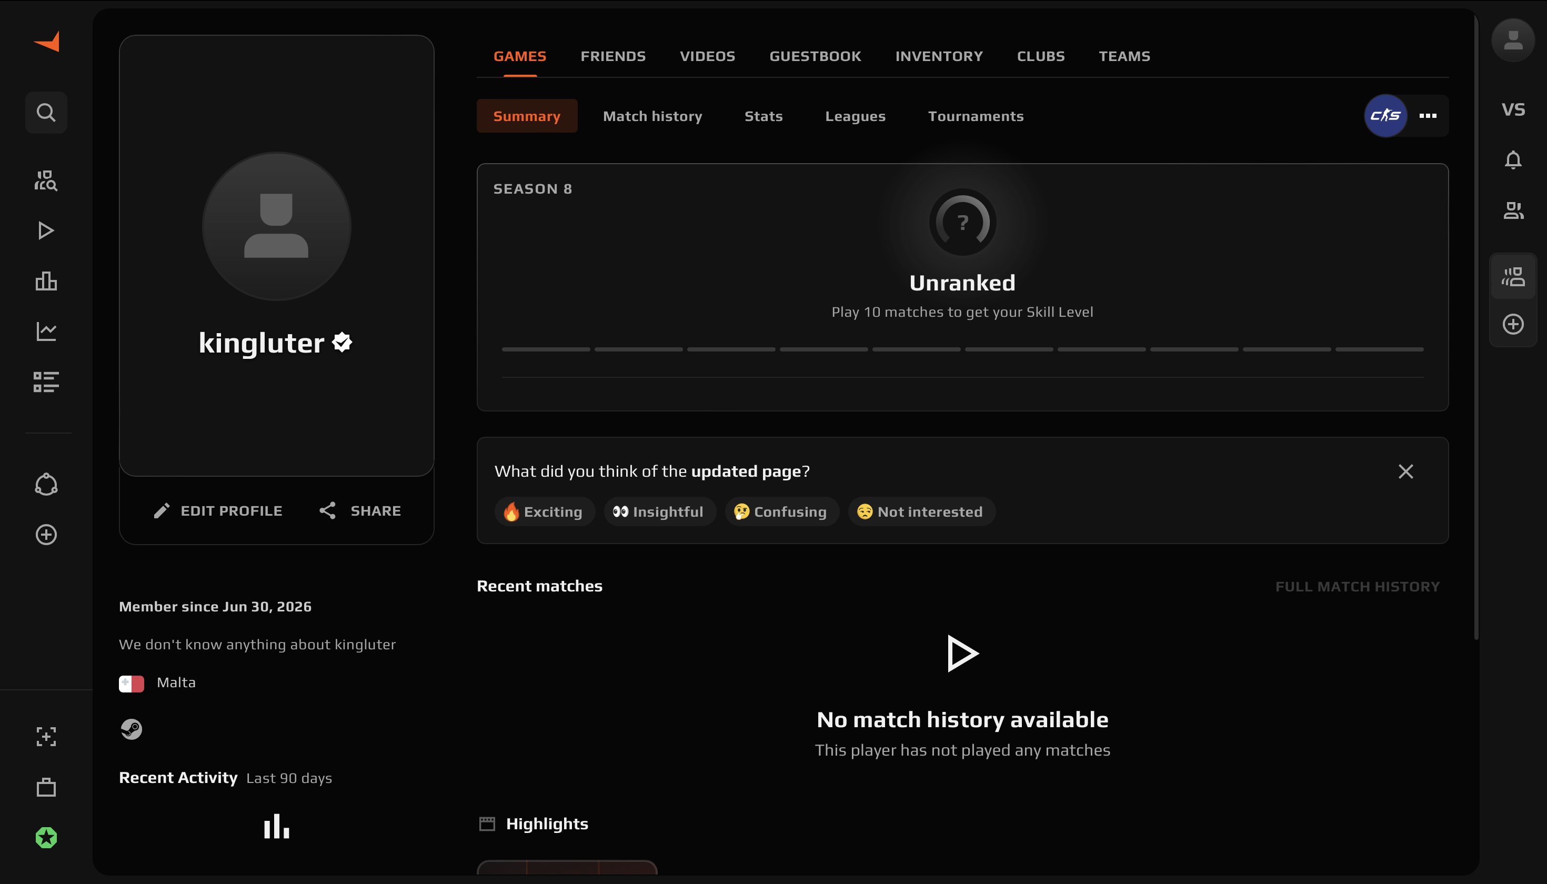Open the shop bag icon in sidebar
This screenshot has width=1547, height=884.
click(x=46, y=788)
